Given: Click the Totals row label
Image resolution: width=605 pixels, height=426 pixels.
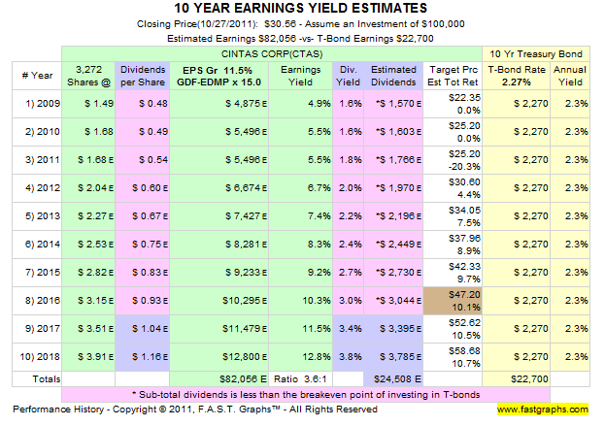Looking at the screenshot, I should coord(37,379).
